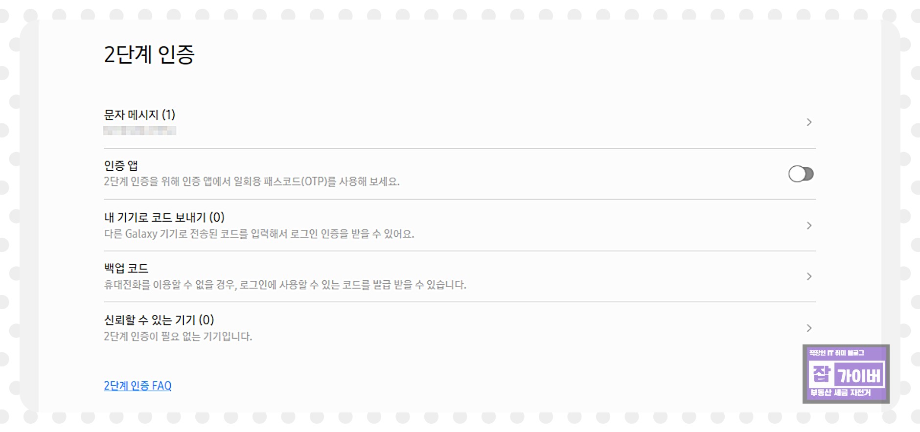Expand the 내 기기로 코드 보내기 chevron

pyautogui.click(x=810, y=226)
